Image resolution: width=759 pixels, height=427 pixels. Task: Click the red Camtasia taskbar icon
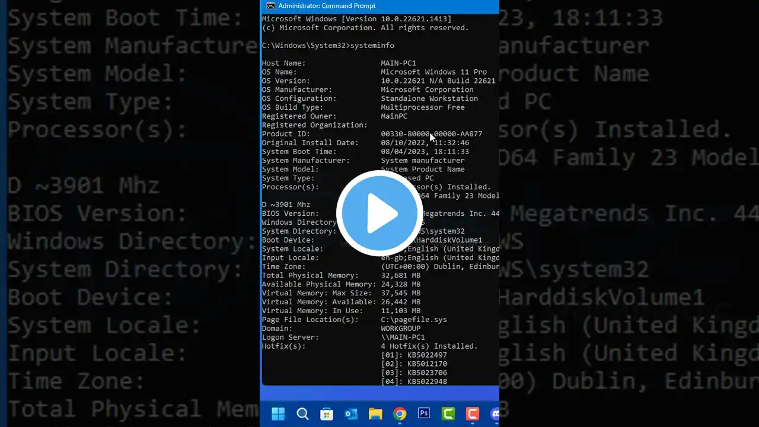point(473,413)
